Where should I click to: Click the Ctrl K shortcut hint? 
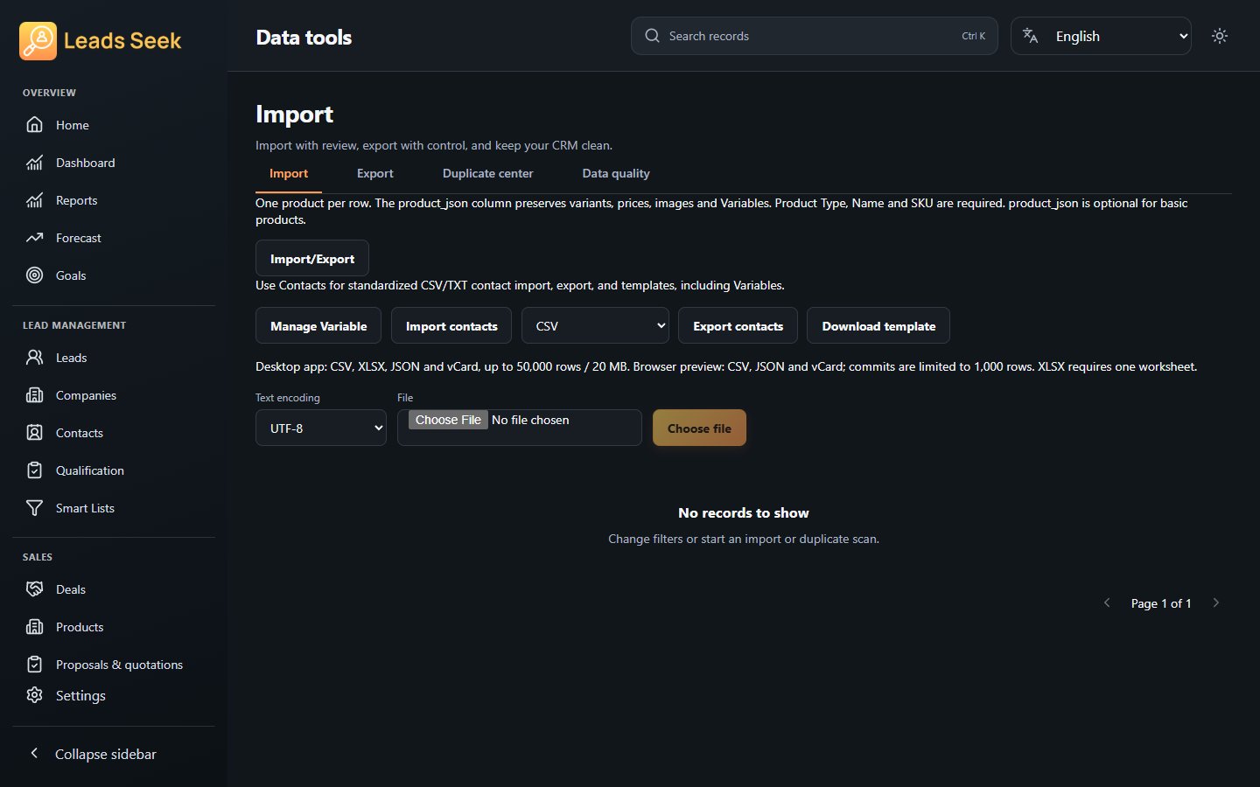click(974, 36)
